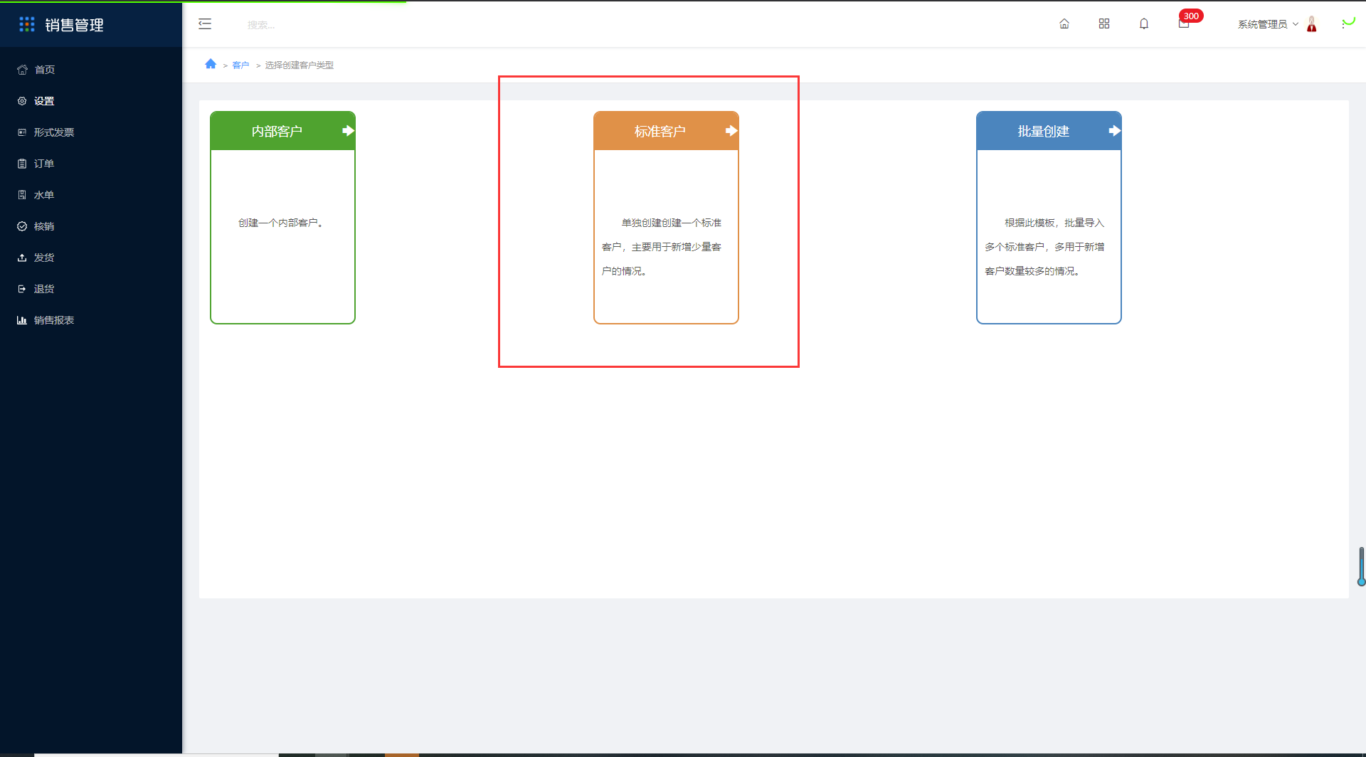Screen dimensions: 1366x757
Task: Click the arrow on the 标准客户 card
Action: pyautogui.click(x=731, y=131)
